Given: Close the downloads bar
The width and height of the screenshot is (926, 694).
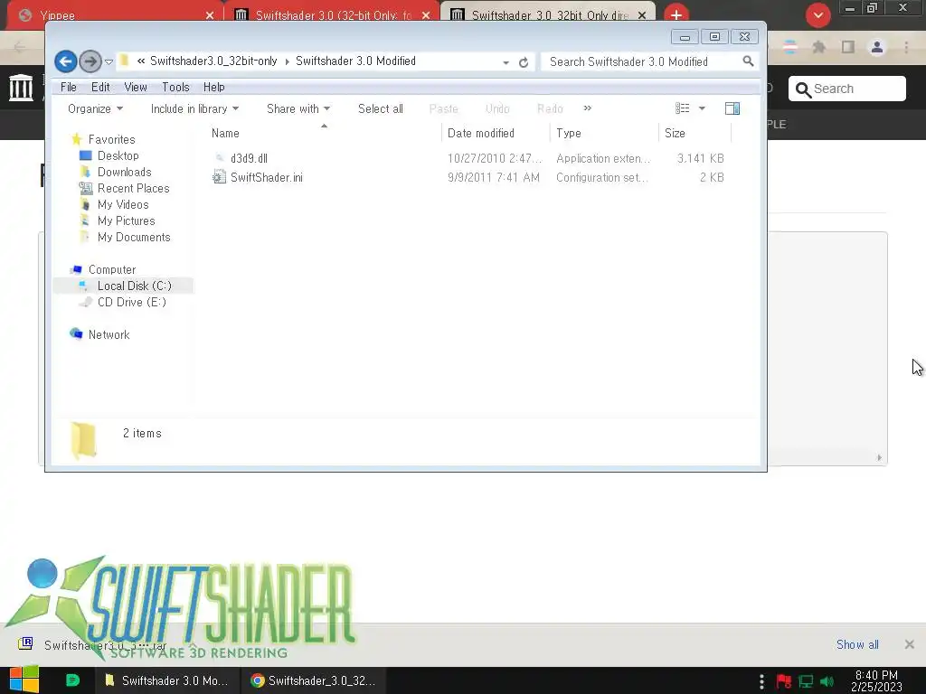Looking at the screenshot, I should (x=910, y=644).
